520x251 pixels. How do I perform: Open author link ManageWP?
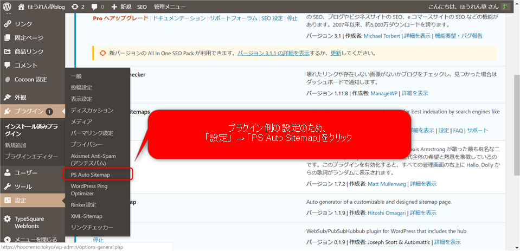click(384, 93)
